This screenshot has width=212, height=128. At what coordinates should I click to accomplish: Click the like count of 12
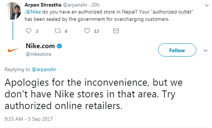point(96,31)
